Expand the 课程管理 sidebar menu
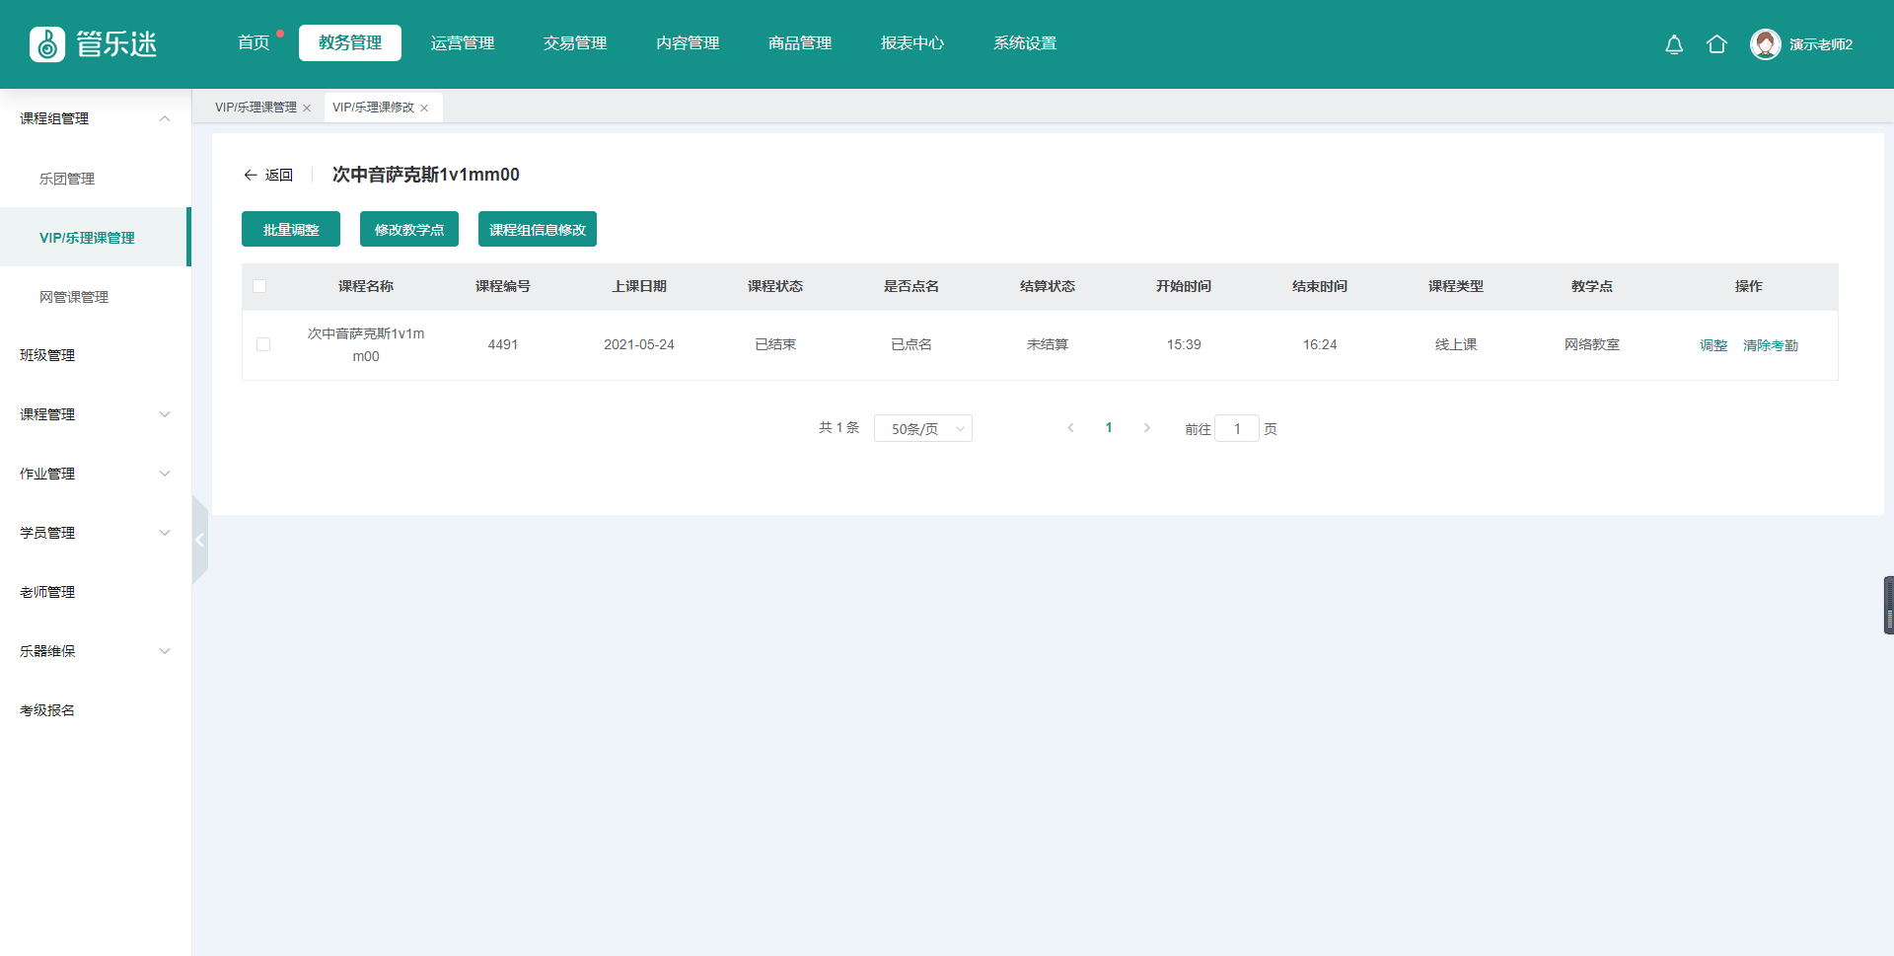The image size is (1894, 956). (x=165, y=414)
